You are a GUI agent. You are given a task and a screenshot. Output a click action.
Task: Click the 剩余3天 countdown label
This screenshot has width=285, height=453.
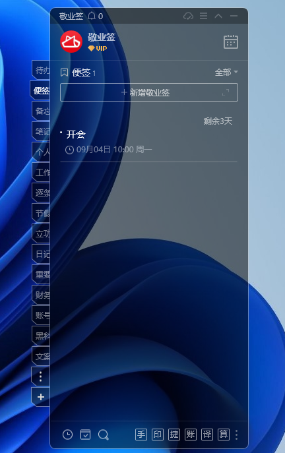(218, 121)
